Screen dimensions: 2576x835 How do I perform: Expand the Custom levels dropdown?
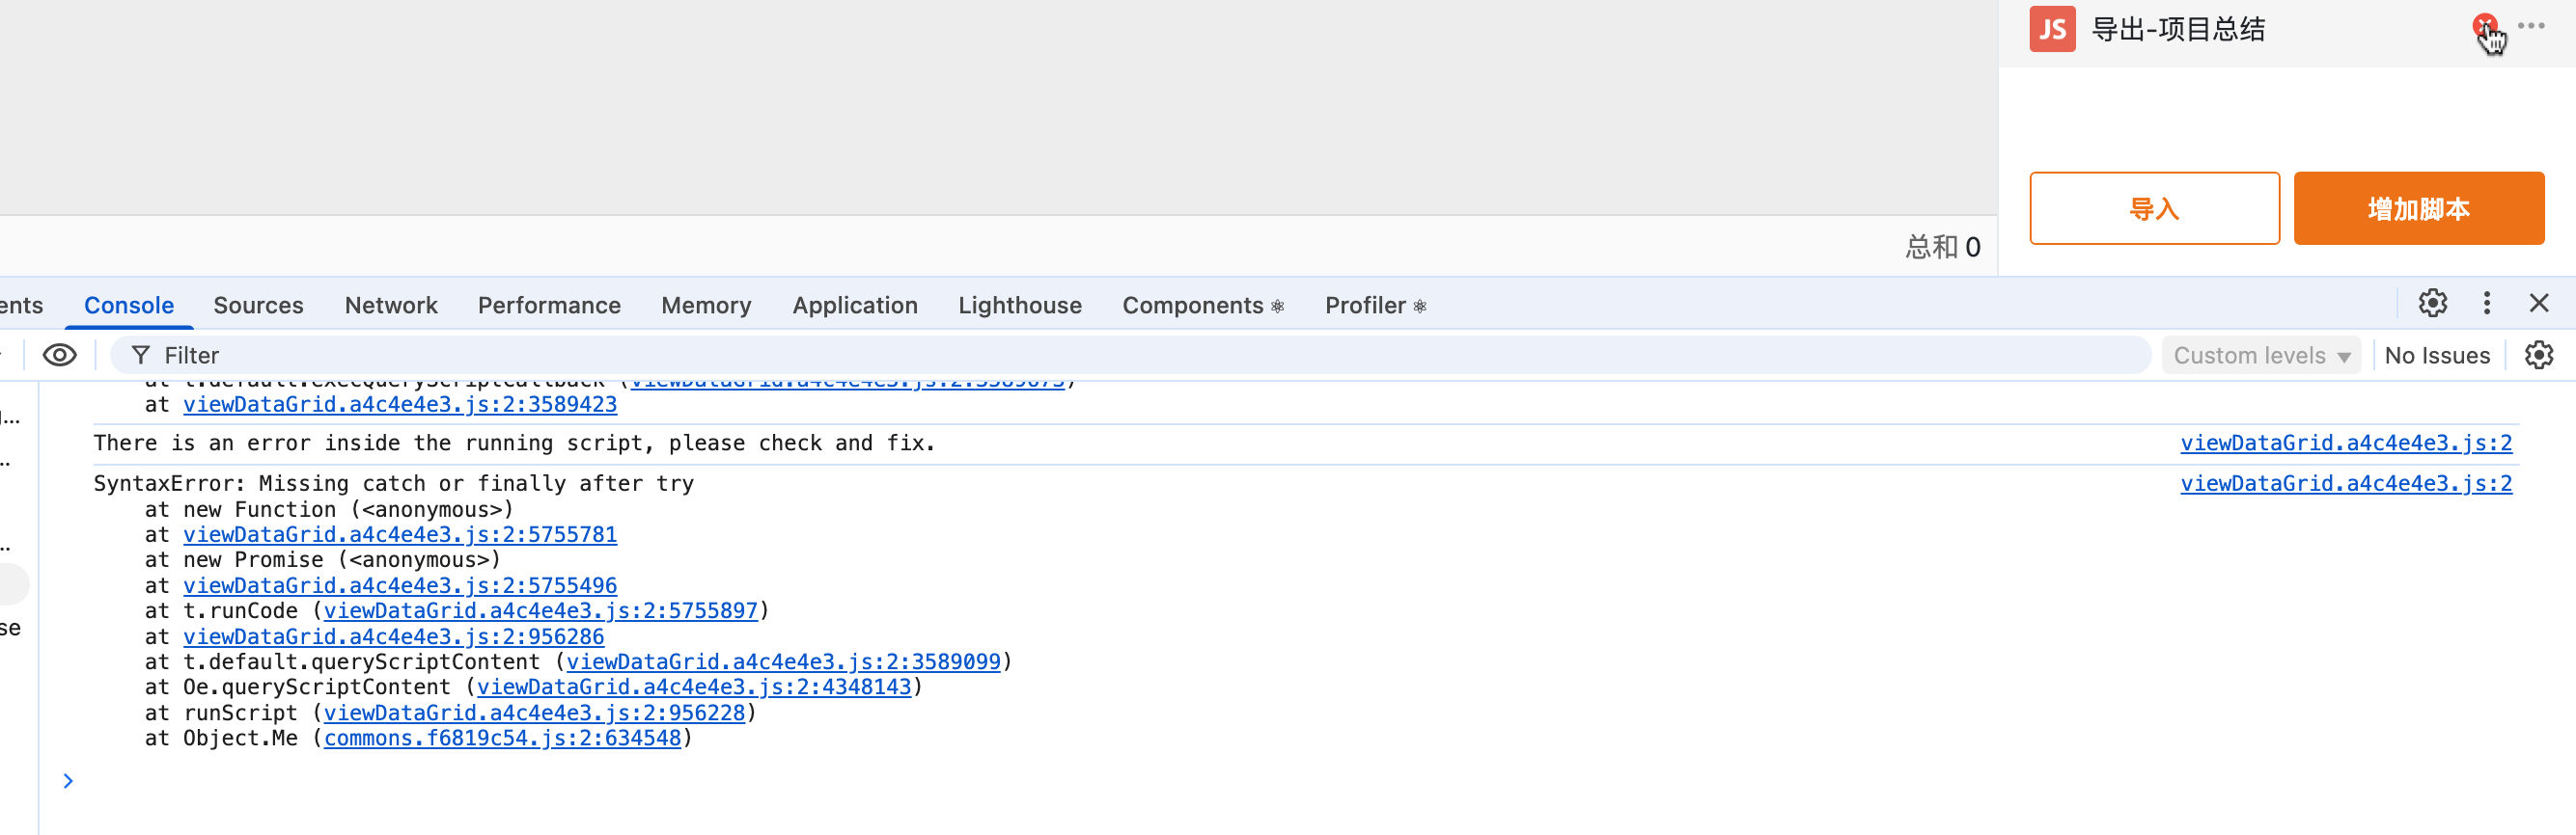click(x=2260, y=356)
